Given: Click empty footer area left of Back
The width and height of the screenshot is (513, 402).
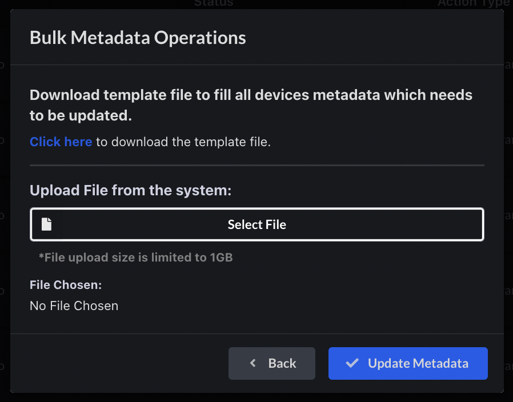Looking at the screenshot, I should (119, 363).
